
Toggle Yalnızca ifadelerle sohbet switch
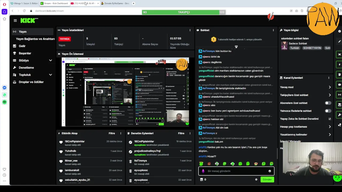click(x=328, y=111)
